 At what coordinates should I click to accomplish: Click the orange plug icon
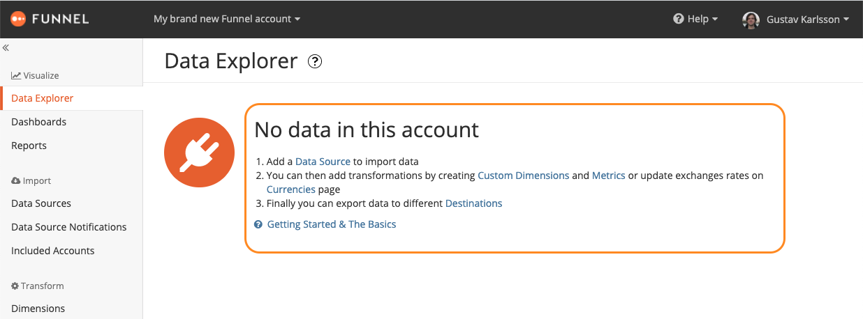pyautogui.click(x=199, y=153)
